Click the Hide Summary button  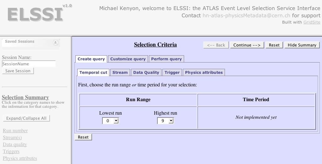pos(302,45)
